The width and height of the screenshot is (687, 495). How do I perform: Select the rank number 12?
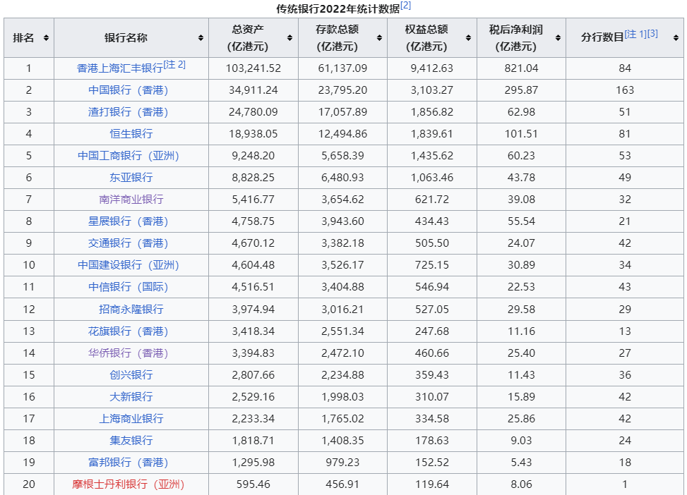point(29,310)
